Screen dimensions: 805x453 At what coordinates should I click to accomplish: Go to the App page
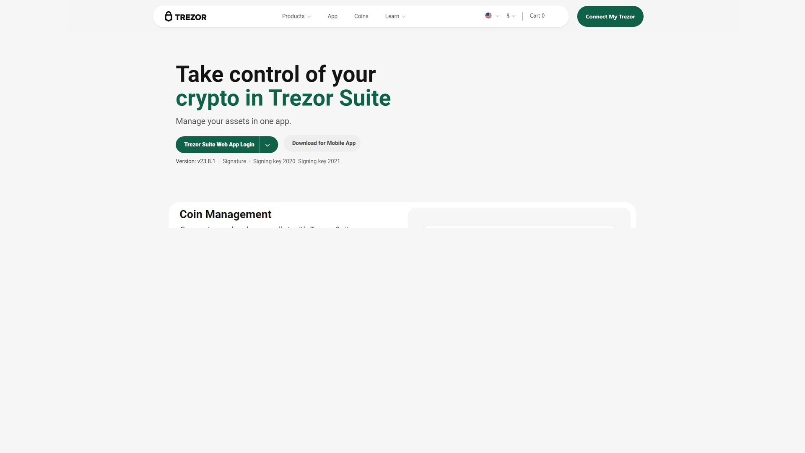point(332,16)
